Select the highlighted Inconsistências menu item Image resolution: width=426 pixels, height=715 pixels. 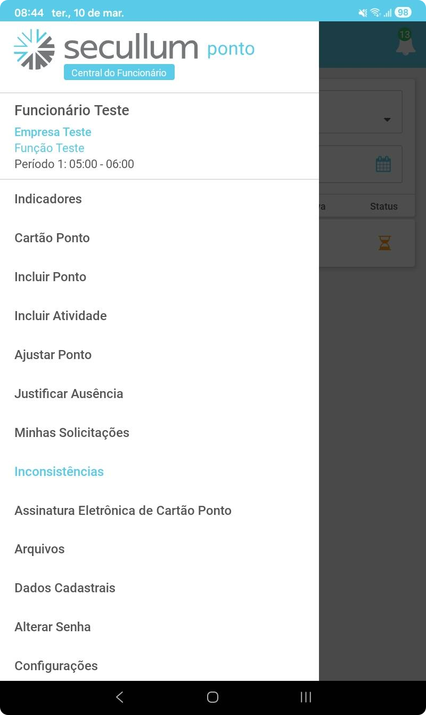(59, 472)
